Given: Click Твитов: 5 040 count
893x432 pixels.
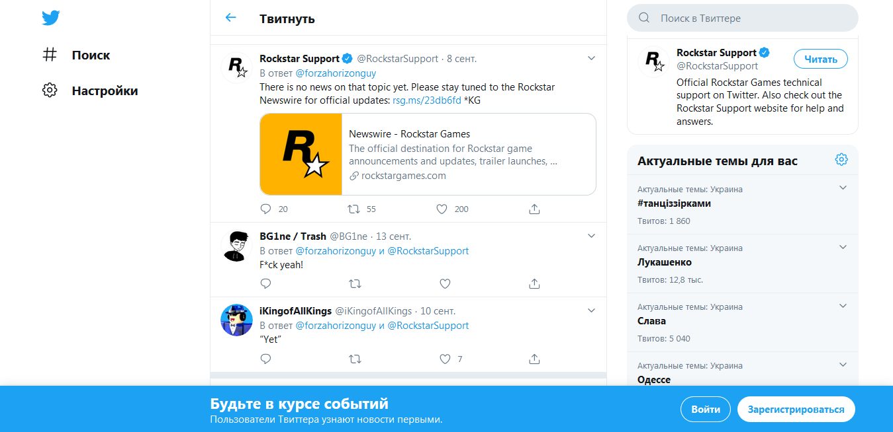Looking at the screenshot, I should point(664,339).
